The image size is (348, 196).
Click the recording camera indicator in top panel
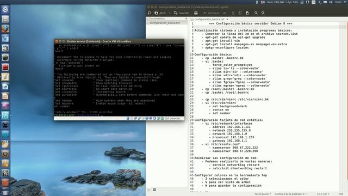(x=263, y=2)
